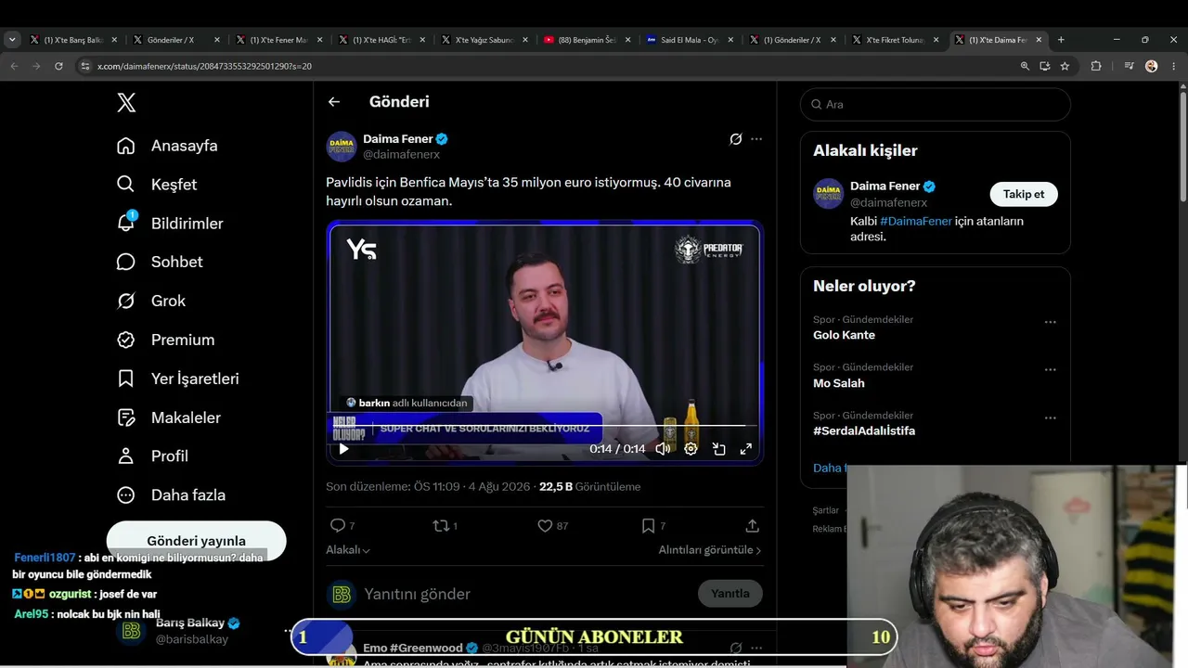Open the #SerdalAdalıİstifa trending topic
This screenshot has height=668, width=1188.
click(x=864, y=431)
